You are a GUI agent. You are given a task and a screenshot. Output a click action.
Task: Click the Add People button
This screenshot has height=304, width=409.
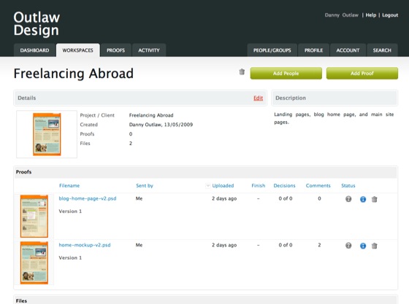coord(286,74)
